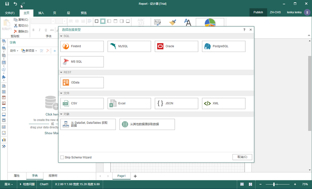Image resolution: width=312 pixels, height=189 pixels.
Task: Copy with the 复制(C) button
Action: 21,19
